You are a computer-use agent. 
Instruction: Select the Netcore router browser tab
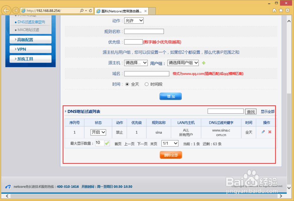tap(121, 11)
